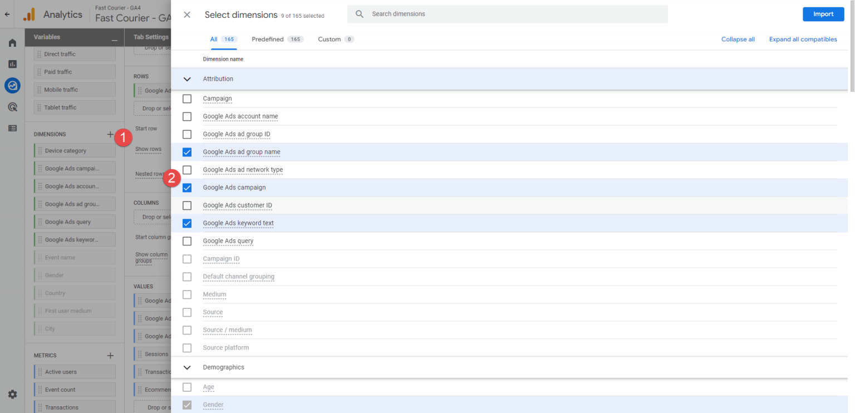Image resolution: width=855 pixels, height=413 pixels.
Task: Click the Medium dimension label
Action: (x=214, y=294)
